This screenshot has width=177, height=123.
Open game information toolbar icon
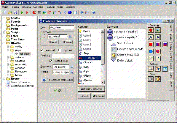click(x=82, y=12)
